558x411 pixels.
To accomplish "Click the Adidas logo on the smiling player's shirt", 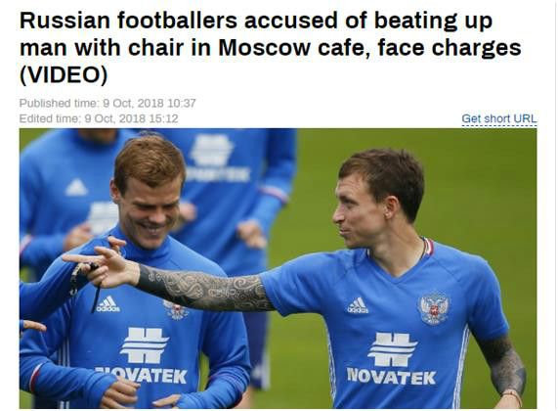I will [108, 303].
